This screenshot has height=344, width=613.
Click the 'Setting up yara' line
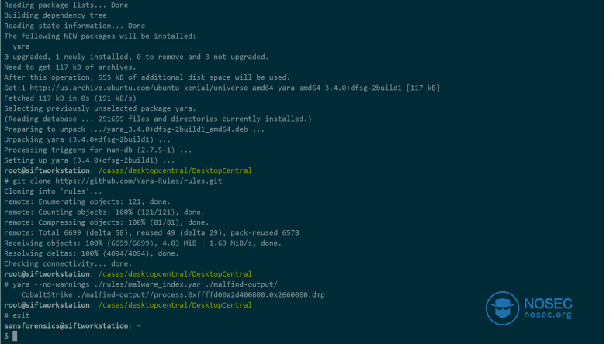point(89,160)
